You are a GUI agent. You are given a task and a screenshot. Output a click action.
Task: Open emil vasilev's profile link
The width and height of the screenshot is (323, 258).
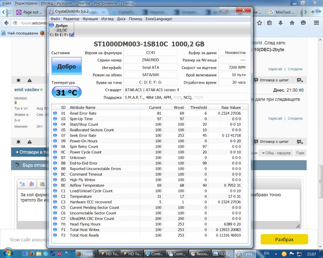click(27, 90)
